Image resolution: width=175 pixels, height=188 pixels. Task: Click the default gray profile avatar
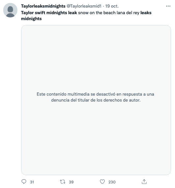[x=10, y=10]
